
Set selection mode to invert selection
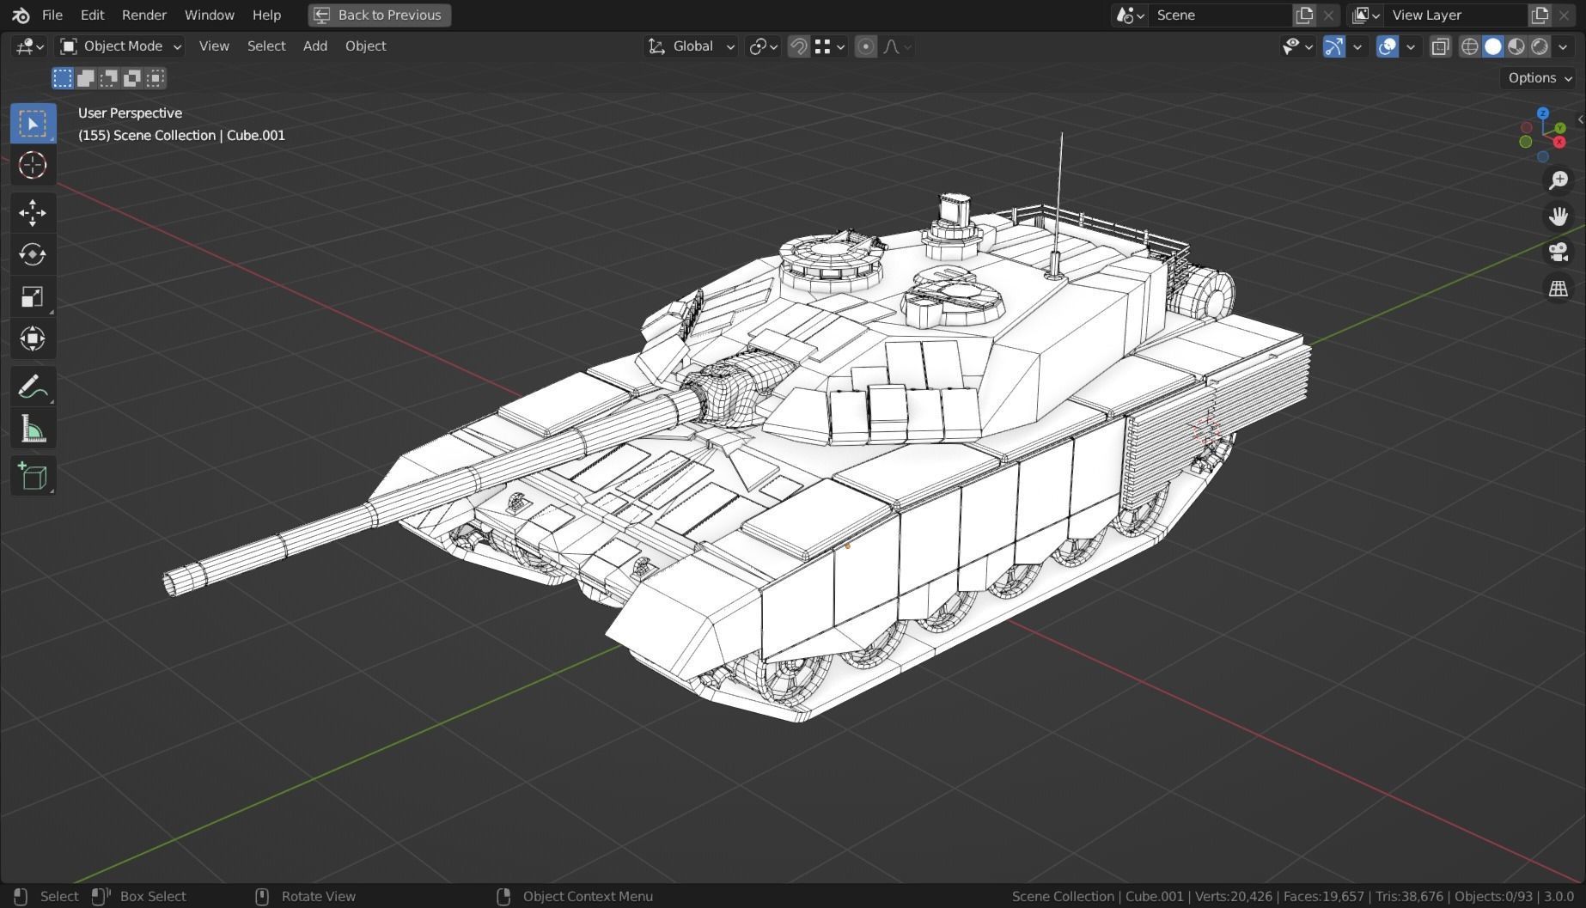(132, 78)
